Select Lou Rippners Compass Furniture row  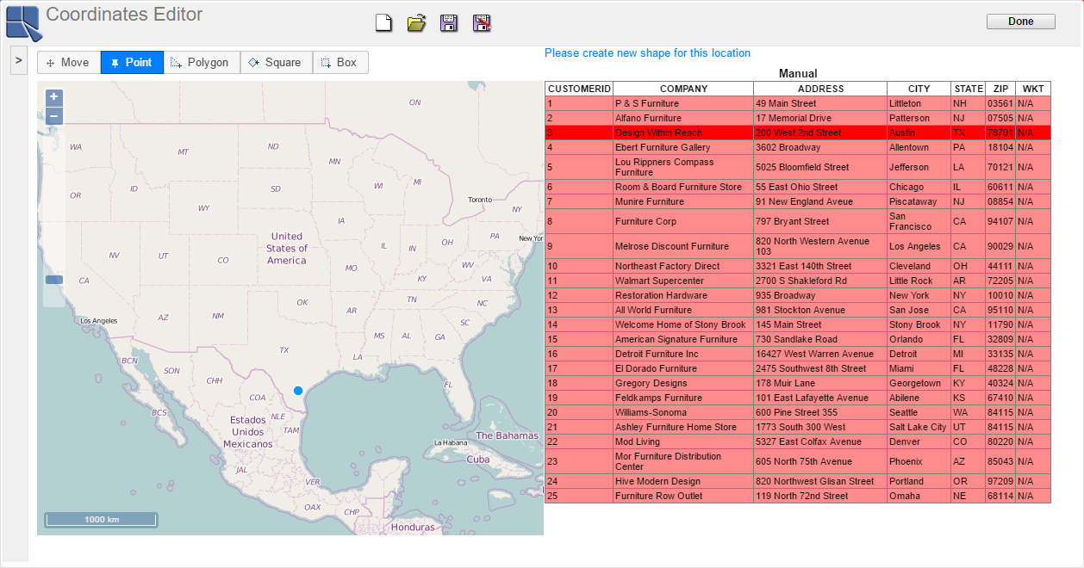[798, 167]
